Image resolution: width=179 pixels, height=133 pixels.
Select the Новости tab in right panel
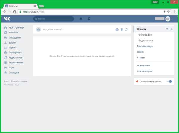[x=142, y=29]
